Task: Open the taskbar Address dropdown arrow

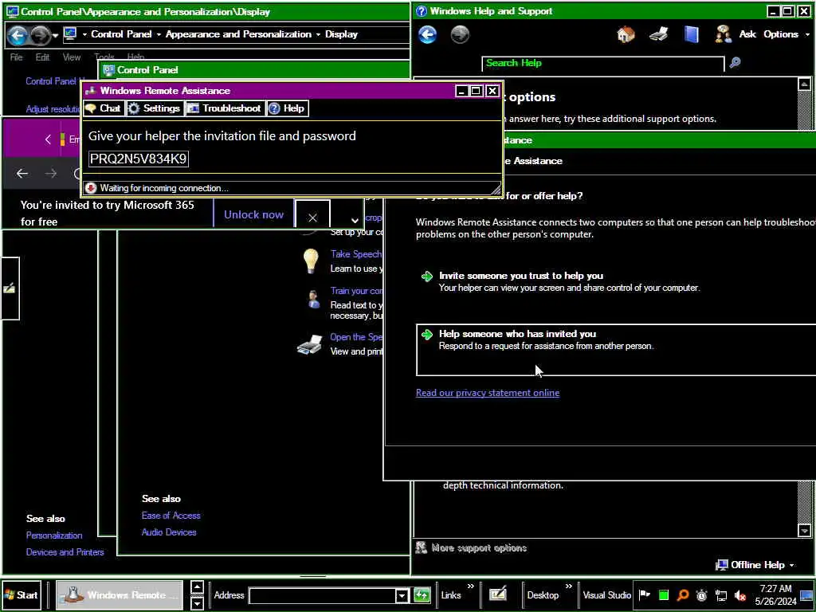Action: pos(402,596)
